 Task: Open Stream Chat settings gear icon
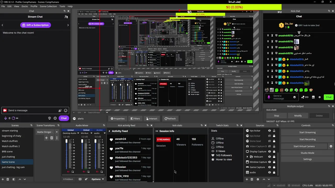click(x=55, y=118)
